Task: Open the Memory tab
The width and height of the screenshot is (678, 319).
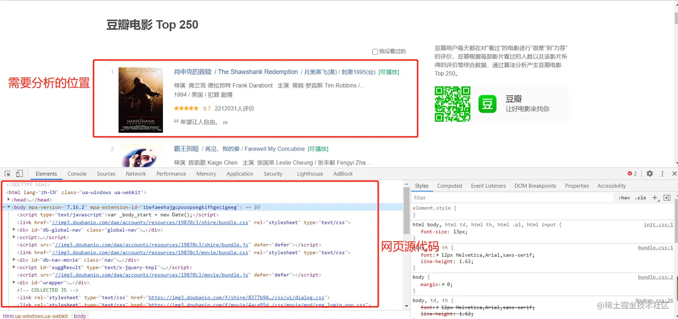Action: (206, 174)
